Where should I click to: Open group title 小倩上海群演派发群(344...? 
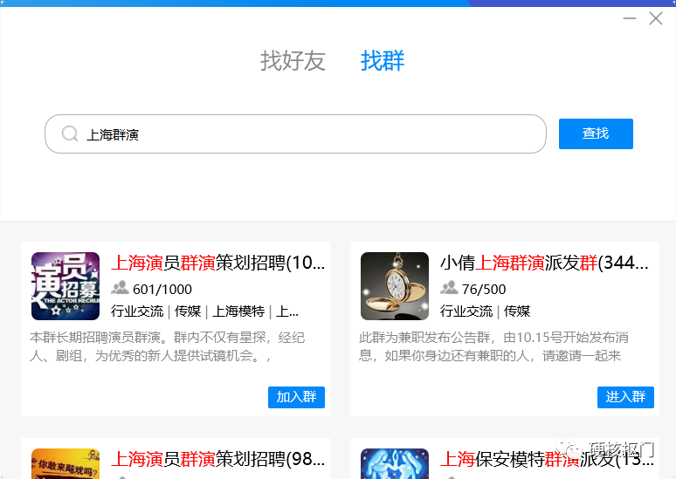click(x=544, y=263)
